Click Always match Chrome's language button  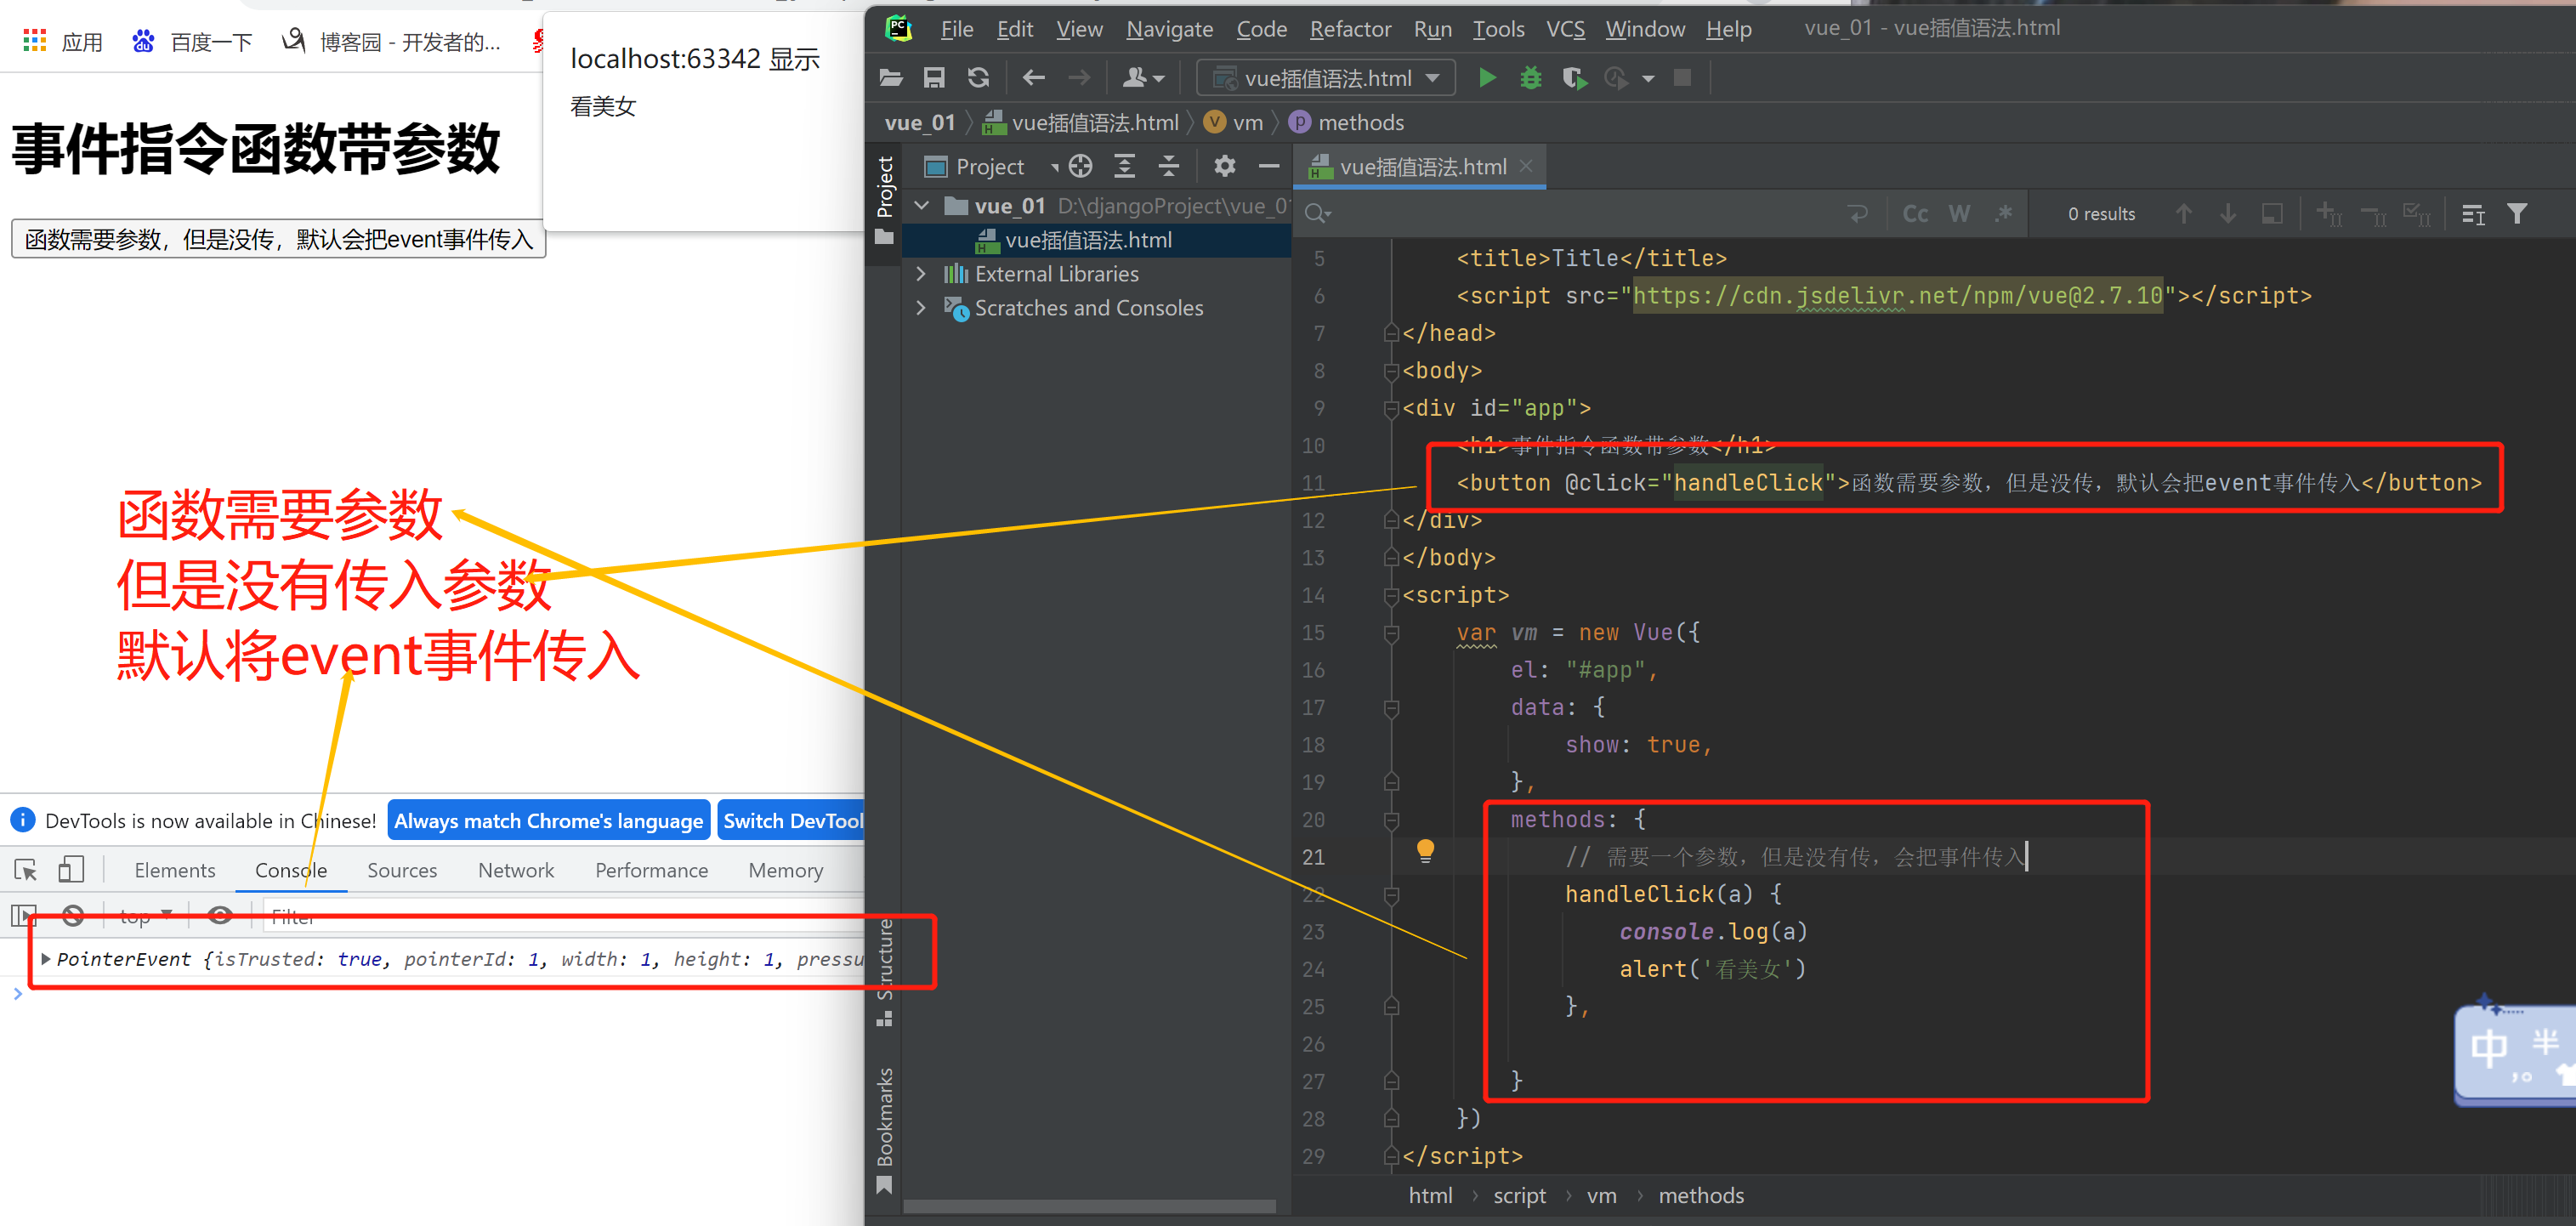point(548,820)
